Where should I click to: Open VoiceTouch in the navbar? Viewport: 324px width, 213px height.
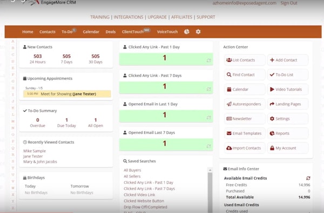click(x=167, y=32)
